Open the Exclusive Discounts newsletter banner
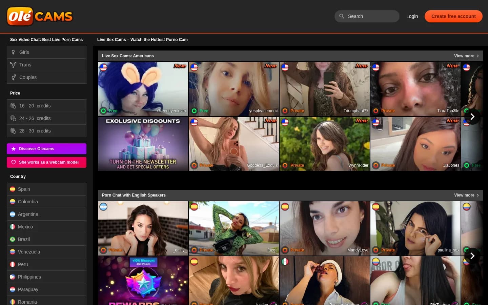The width and height of the screenshot is (488, 305). pos(143,144)
